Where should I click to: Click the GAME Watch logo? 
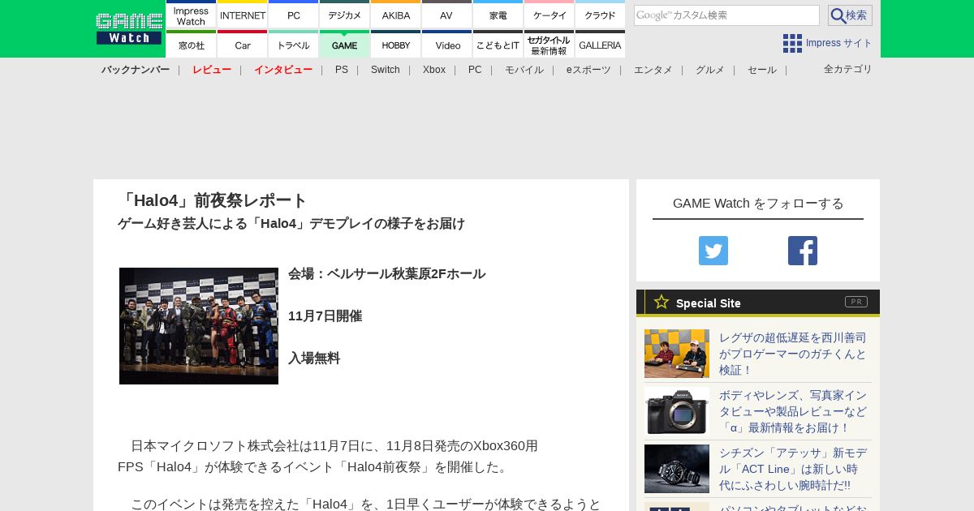(x=128, y=28)
